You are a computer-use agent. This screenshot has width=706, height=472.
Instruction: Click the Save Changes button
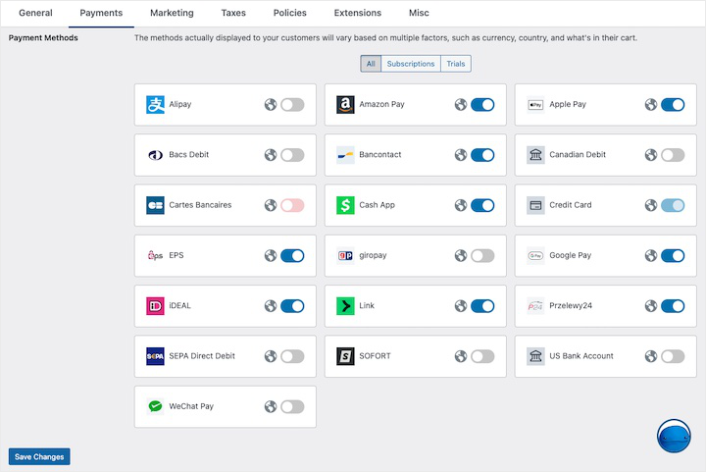(39, 457)
